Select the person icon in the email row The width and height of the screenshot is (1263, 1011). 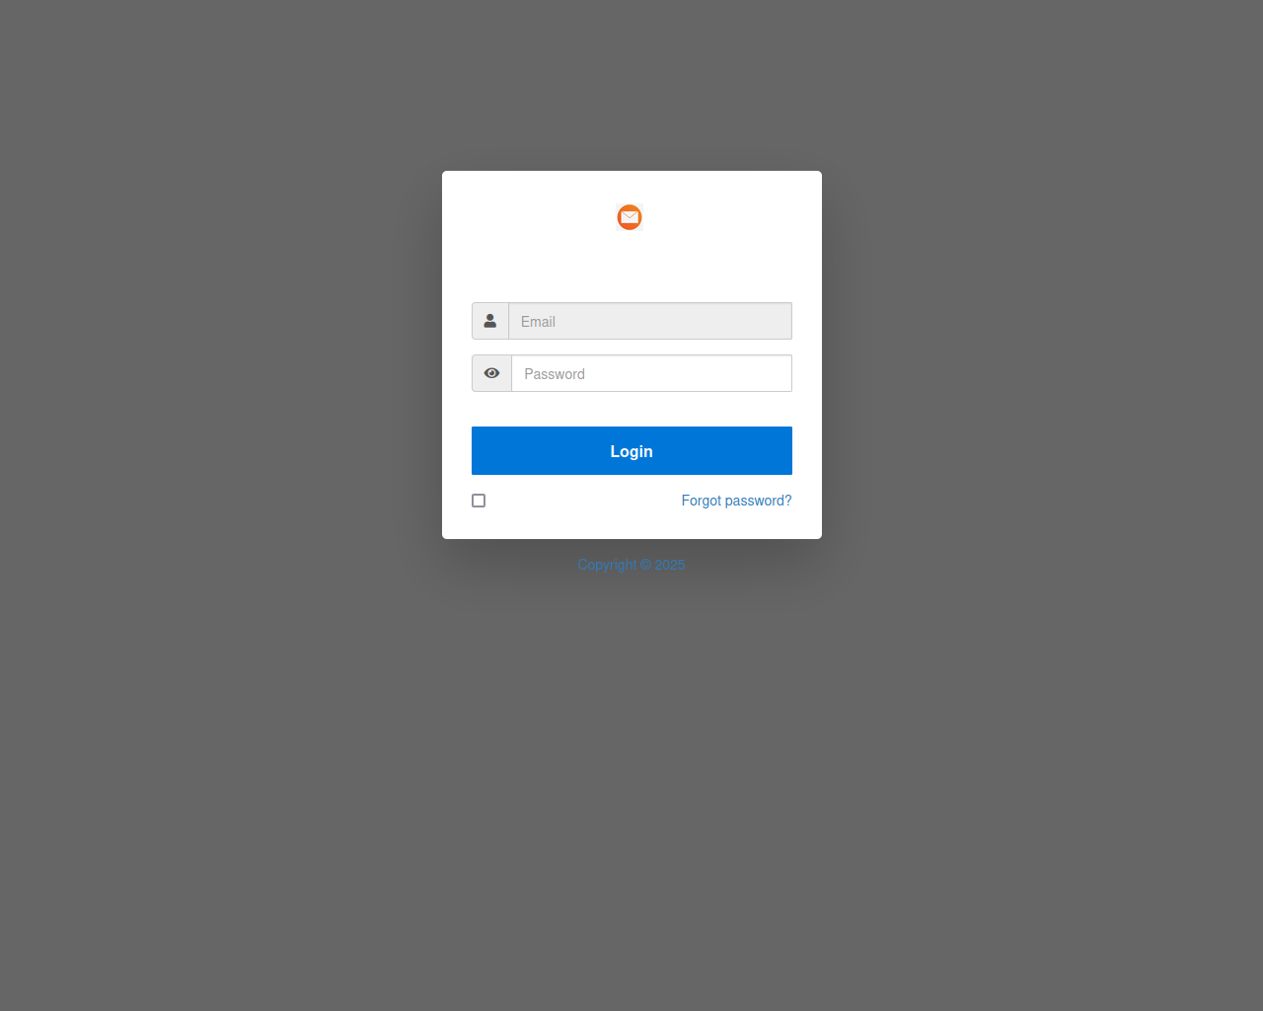point(490,321)
